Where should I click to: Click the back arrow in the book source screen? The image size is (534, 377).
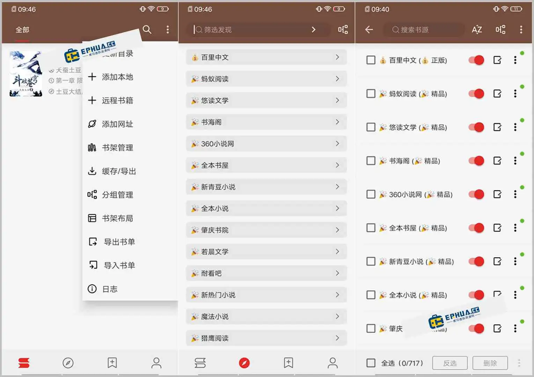[369, 30]
